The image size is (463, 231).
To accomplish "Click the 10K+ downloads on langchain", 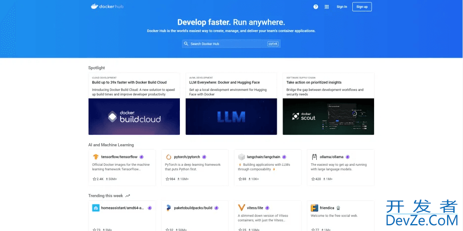I will coord(255,179).
